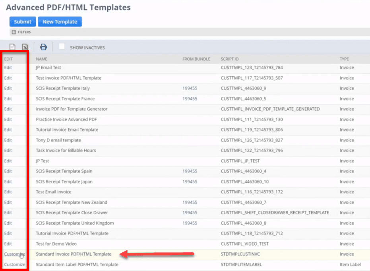Edit the JP Email Test template
This screenshot has width=370, height=271.
click(8, 67)
